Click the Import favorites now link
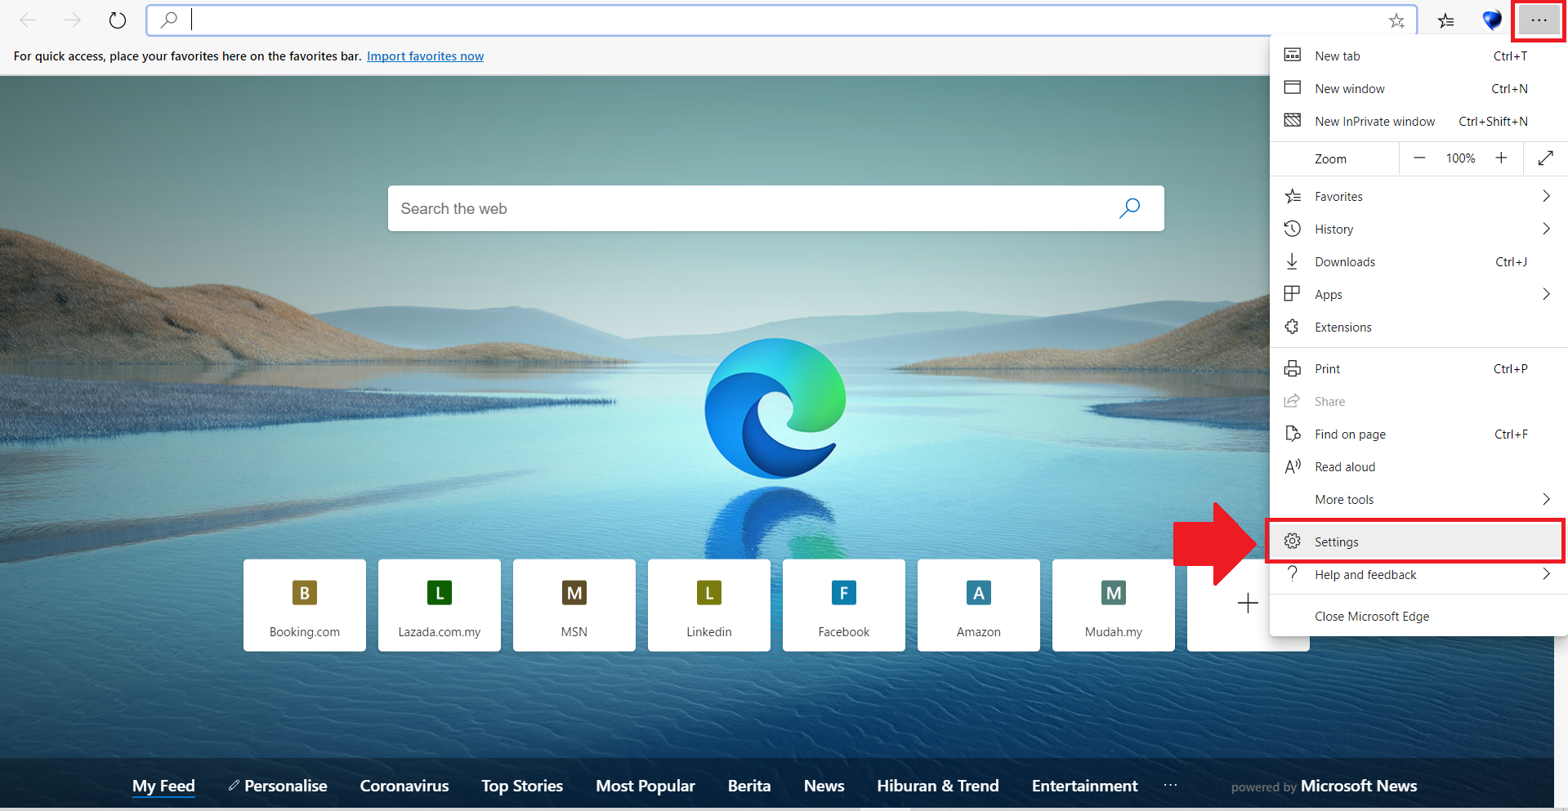 click(425, 56)
